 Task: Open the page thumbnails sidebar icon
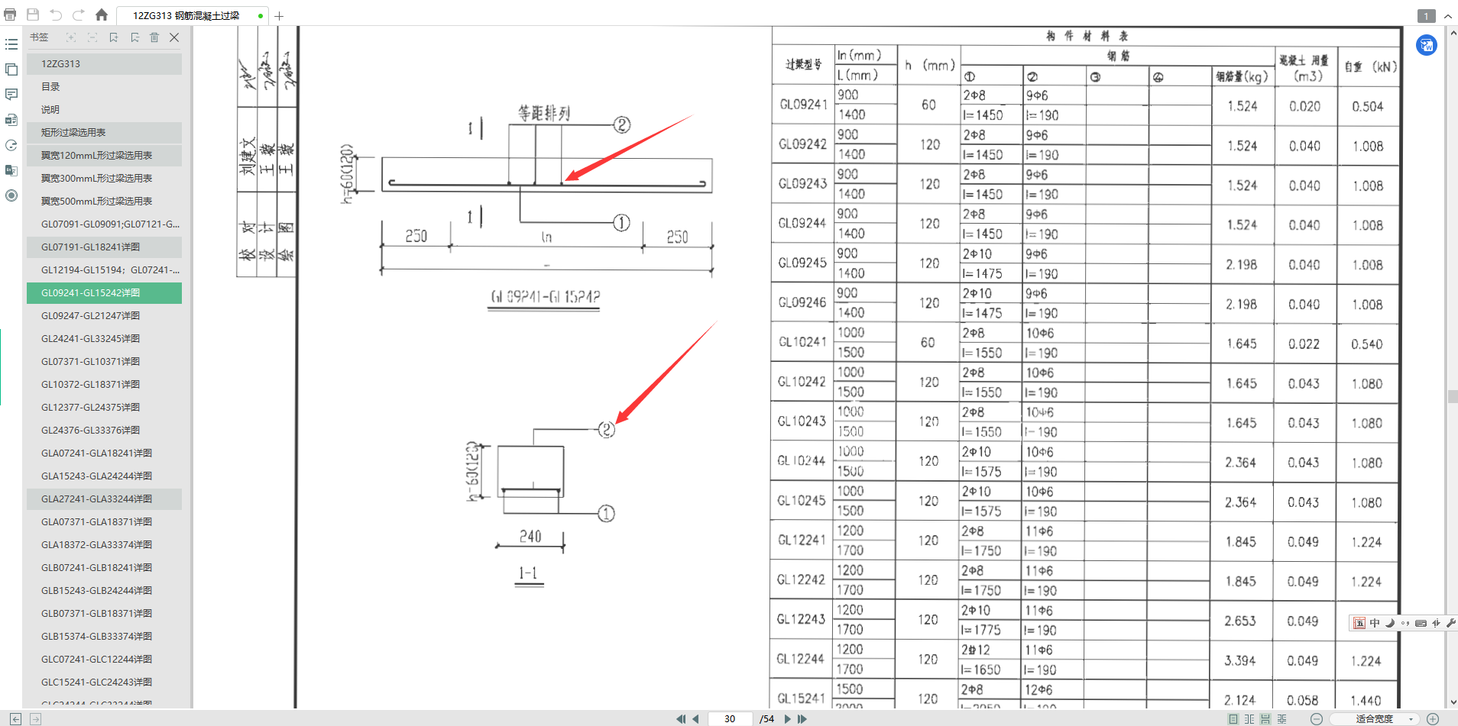[x=11, y=69]
